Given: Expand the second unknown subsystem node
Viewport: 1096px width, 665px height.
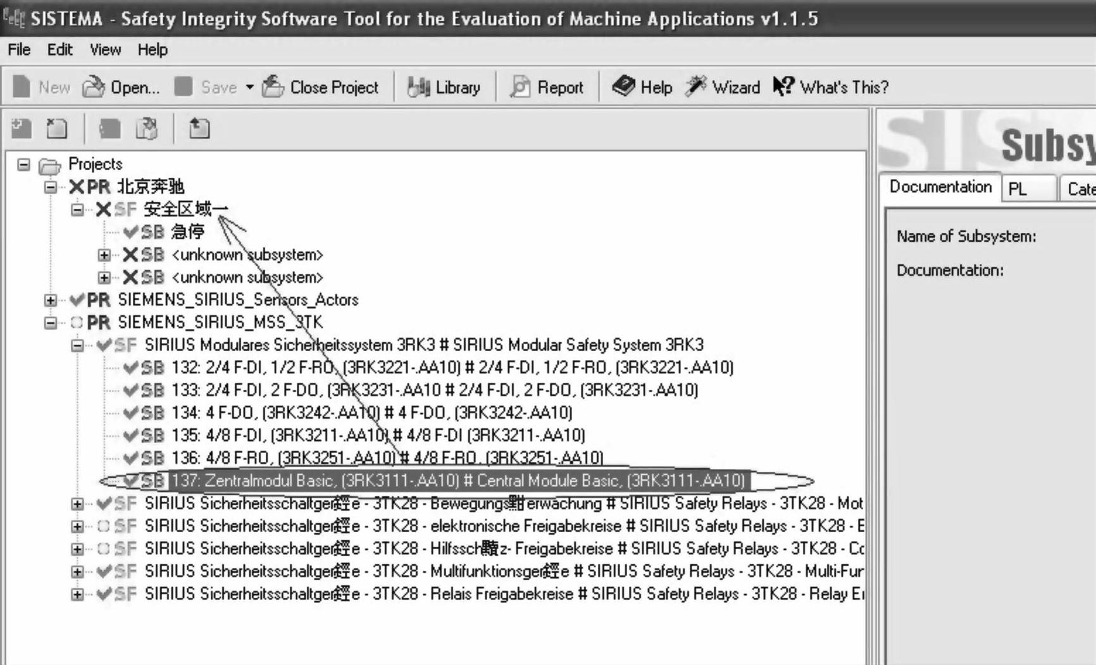Looking at the screenshot, I should click(x=104, y=277).
